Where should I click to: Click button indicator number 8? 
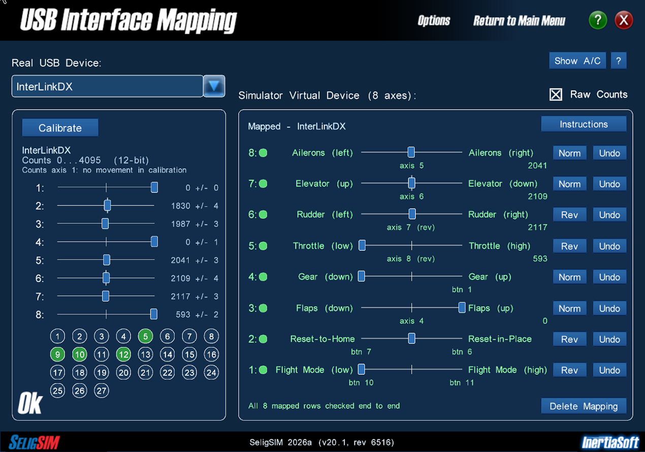tap(211, 336)
